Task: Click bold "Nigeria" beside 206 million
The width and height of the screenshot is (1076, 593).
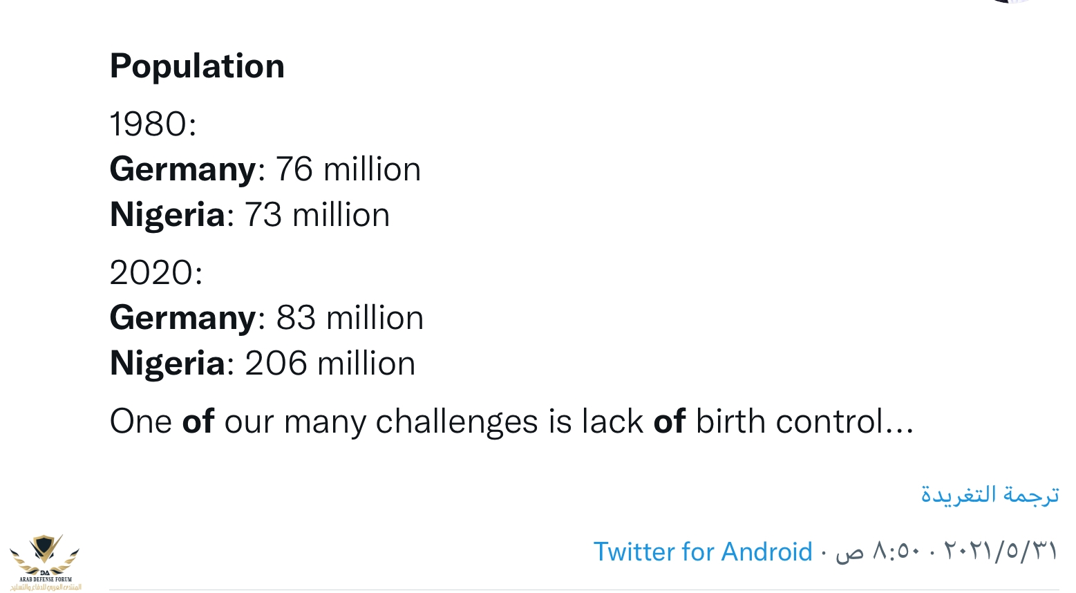Action: pyautogui.click(x=167, y=364)
